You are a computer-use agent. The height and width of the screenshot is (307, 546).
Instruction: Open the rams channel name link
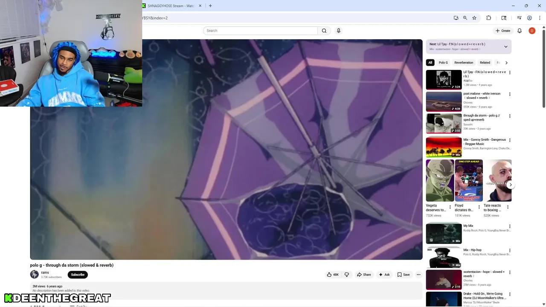[x=45, y=272]
